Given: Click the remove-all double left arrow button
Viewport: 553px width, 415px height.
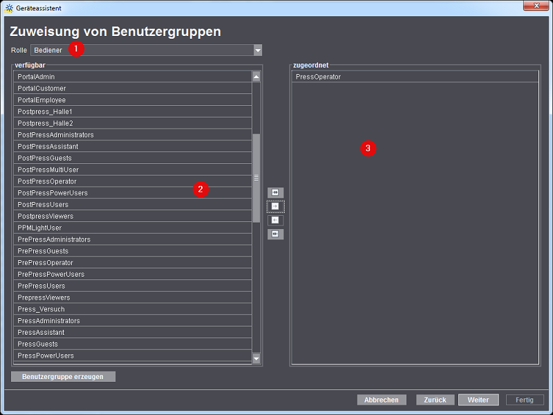Looking at the screenshot, I should 275,234.
